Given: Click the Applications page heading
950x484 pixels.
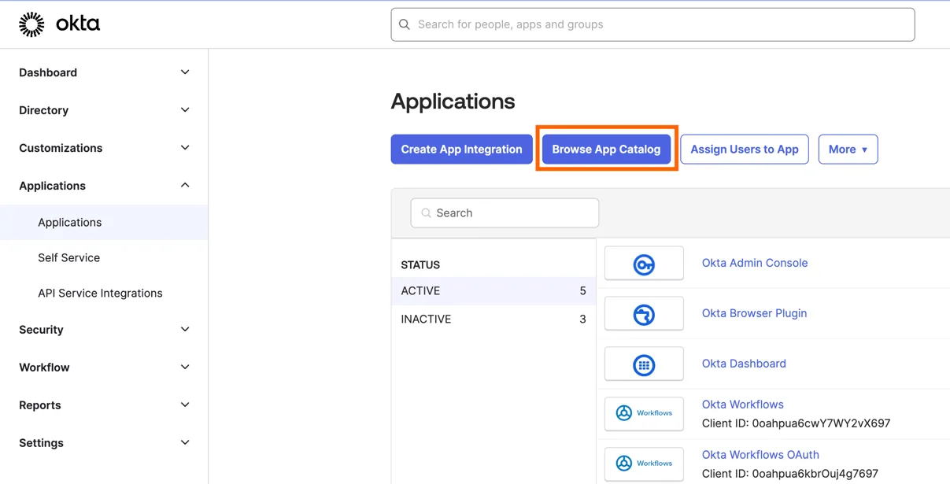Looking at the screenshot, I should pyautogui.click(x=453, y=102).
